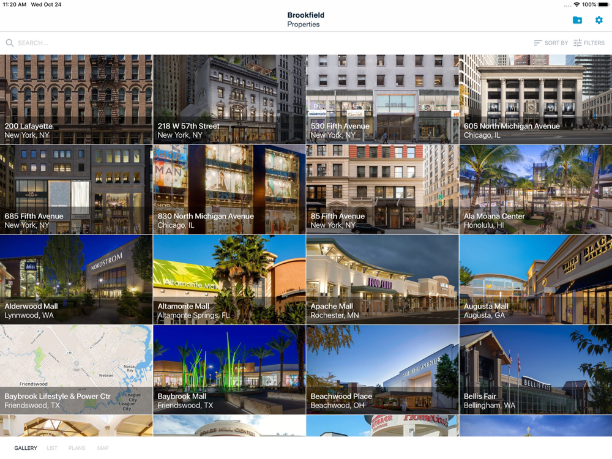The image size is (612, 459).
Task: Open the Filters panel
Action: click(x=589, y=43)
